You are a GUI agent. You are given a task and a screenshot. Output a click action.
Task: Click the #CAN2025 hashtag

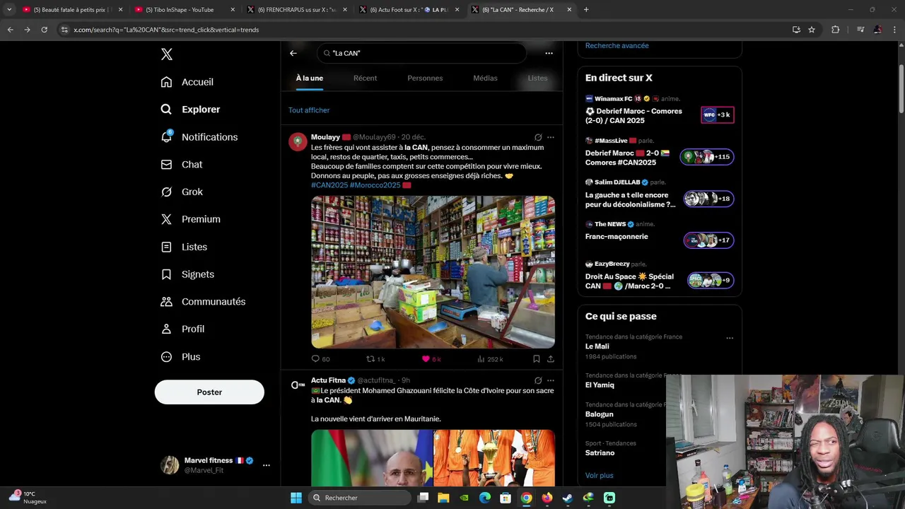[329, 185]
